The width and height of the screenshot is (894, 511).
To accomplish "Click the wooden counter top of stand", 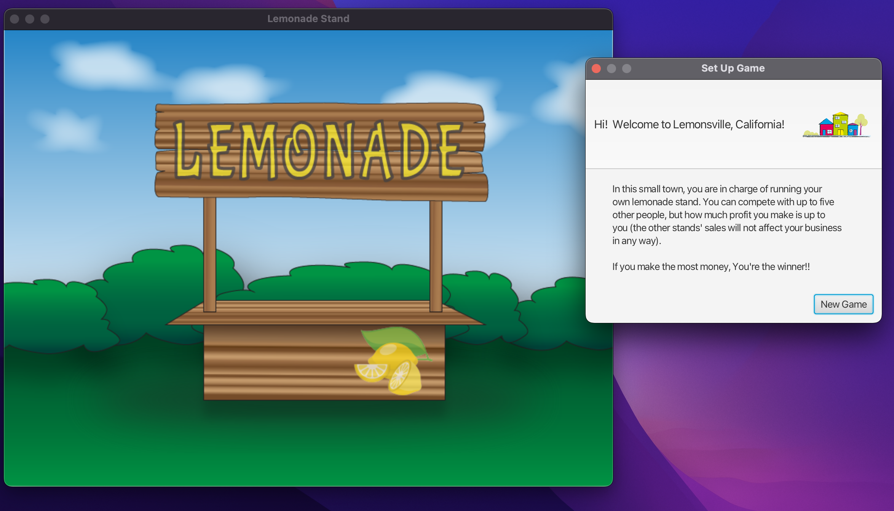I will coord(324,313).
